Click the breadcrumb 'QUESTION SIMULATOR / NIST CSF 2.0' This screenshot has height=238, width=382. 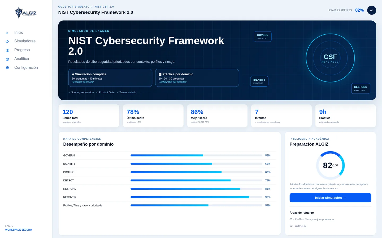coord(86,7)
